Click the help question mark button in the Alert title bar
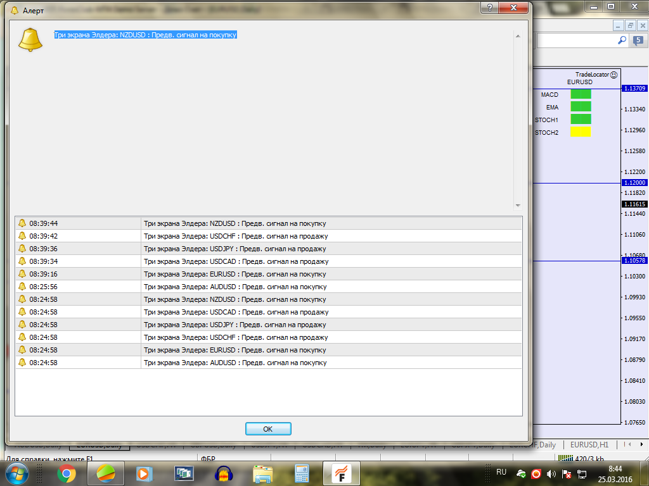The width and height of the screenshot is (649, 486). point(490,8)
